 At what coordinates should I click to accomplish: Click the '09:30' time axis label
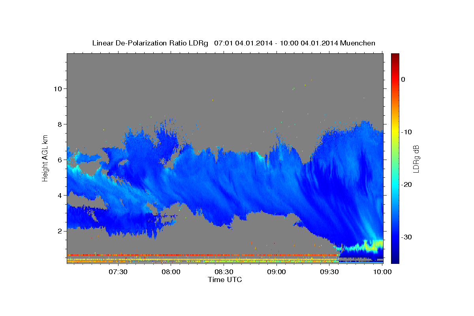click(329, 272)
